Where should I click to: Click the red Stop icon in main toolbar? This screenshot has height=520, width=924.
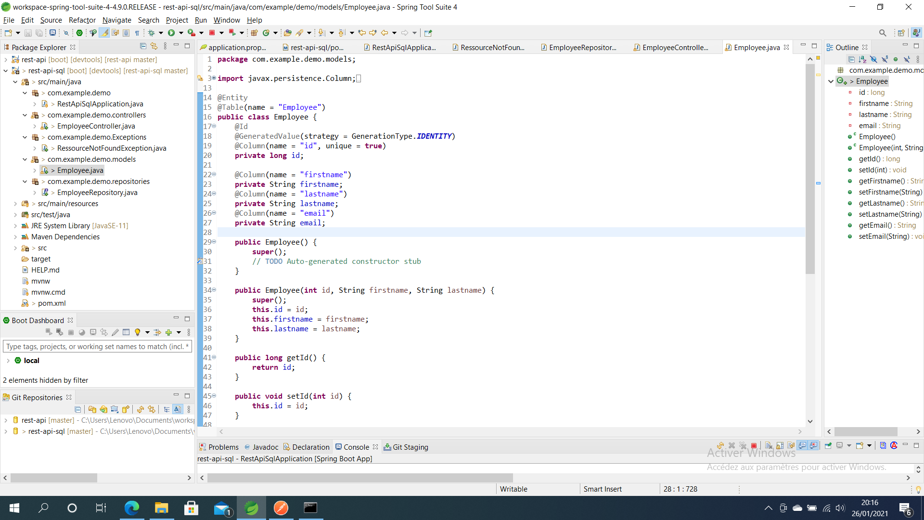tap(212, 33)
